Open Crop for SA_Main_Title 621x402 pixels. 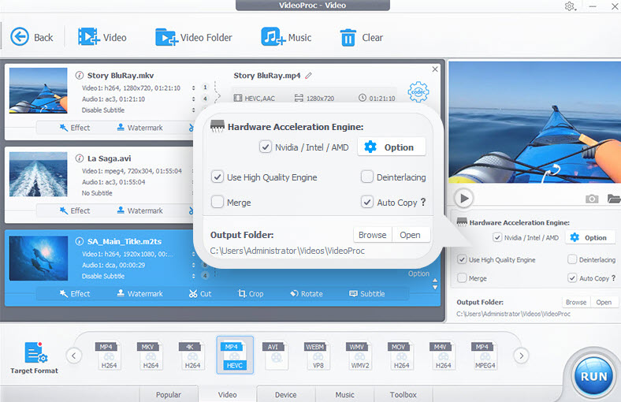(251, 293)
